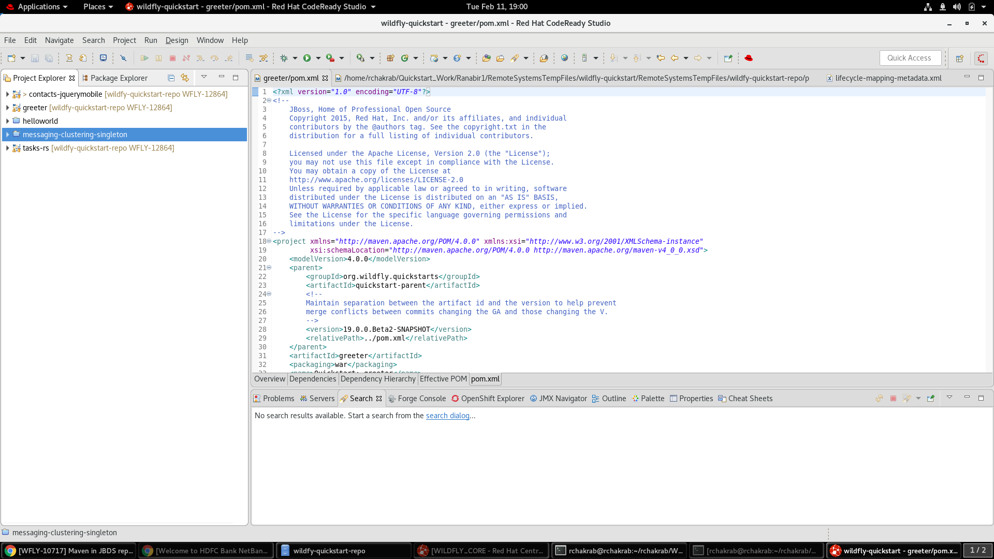This screenshot has height=559, width=994.
Task: Expand the greeter project tree node
Action: coord(7,108)
